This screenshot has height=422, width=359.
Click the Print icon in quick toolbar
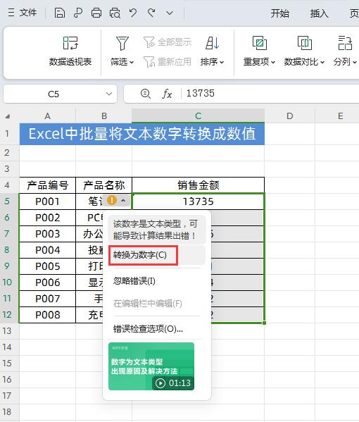click(x=96, y=13)
